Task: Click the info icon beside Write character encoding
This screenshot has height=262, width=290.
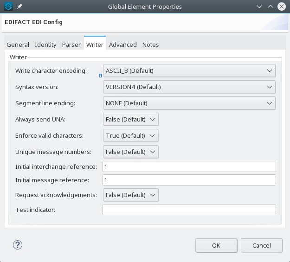Action: coord(100,76)
